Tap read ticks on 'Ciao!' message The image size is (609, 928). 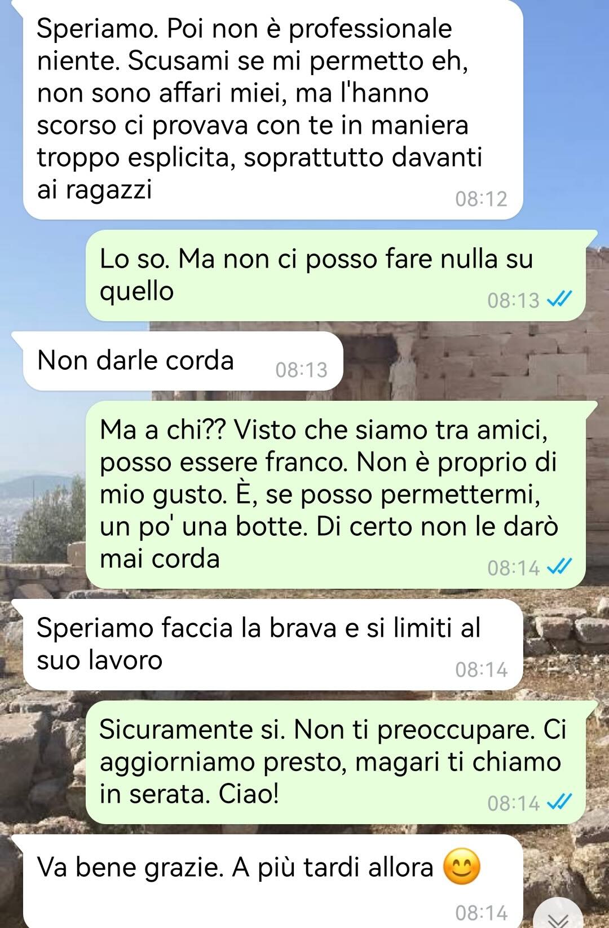(561, 802)
